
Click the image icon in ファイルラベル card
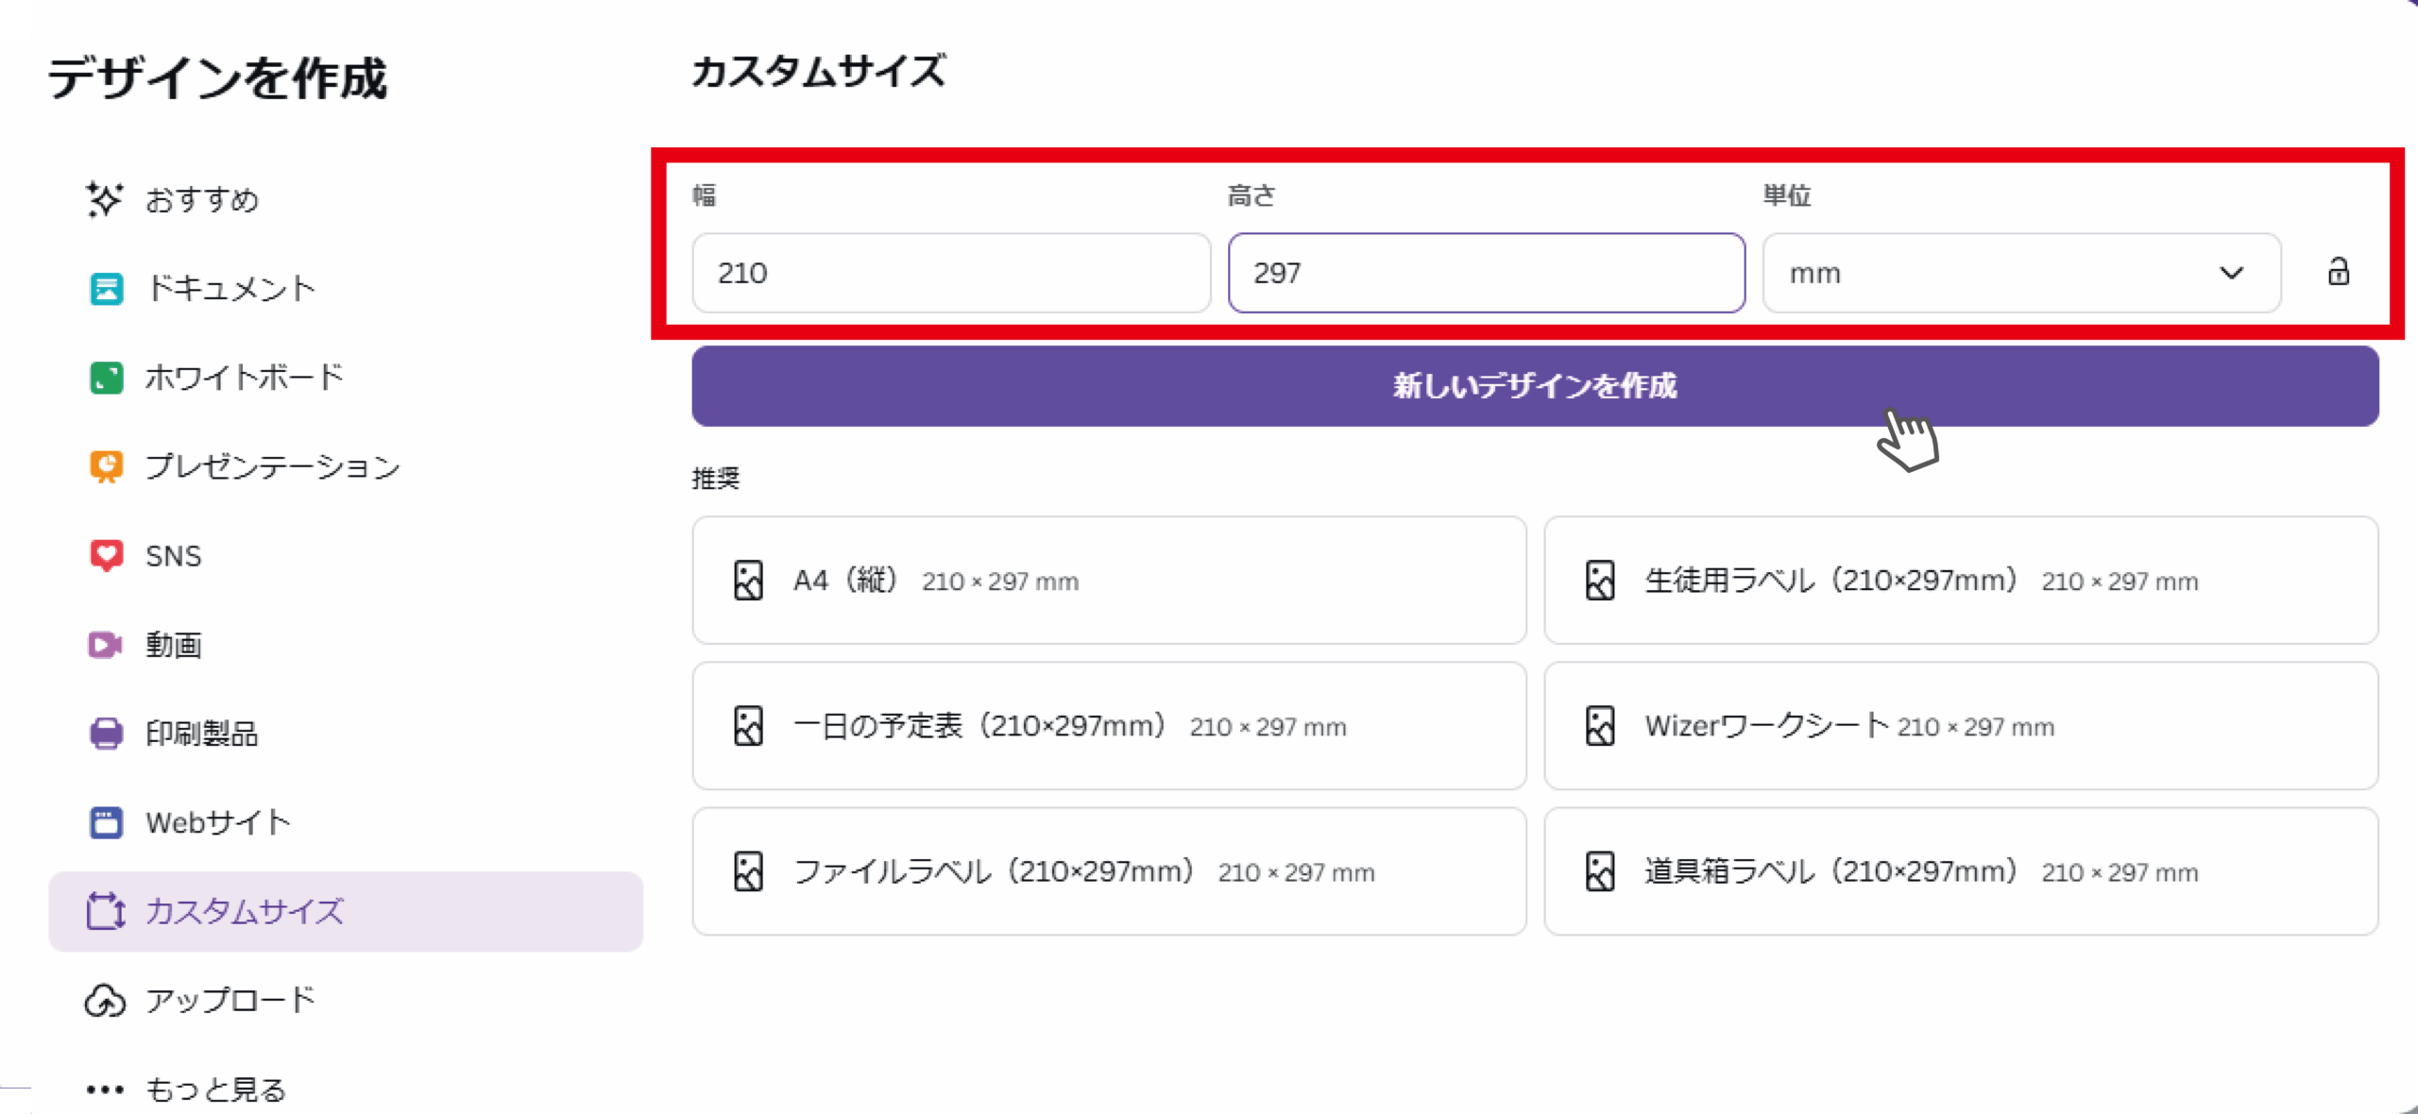click(x=748, y=871)
